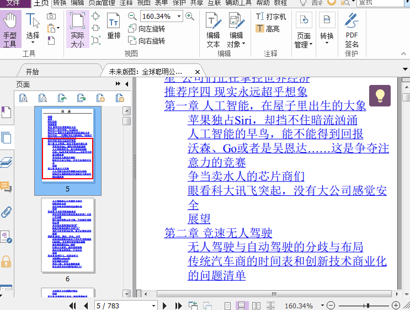410x310 pixels.
Task: Collapse the ribbon with the chevron
Action: tap(403, 54)
